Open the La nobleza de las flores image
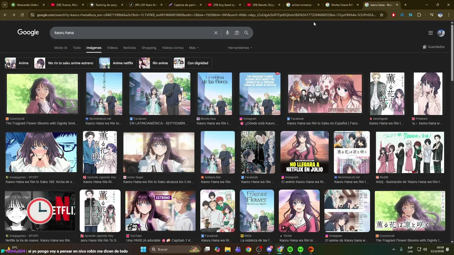 point(215,94)
